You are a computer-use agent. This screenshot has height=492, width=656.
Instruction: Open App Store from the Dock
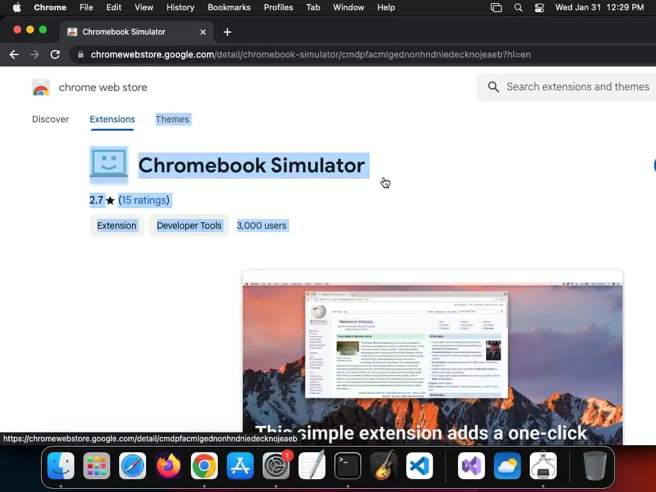coord(240,466)
